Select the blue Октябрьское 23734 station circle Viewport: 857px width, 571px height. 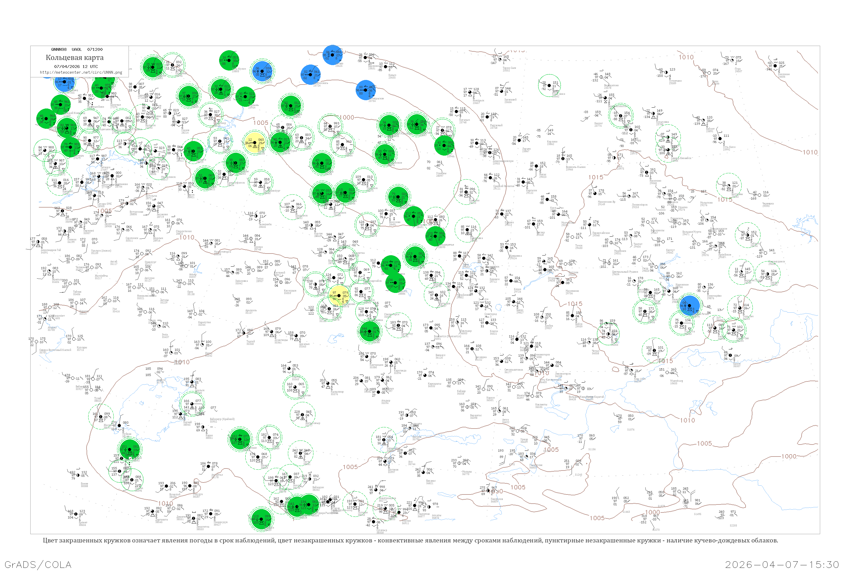tap(365, 90)
